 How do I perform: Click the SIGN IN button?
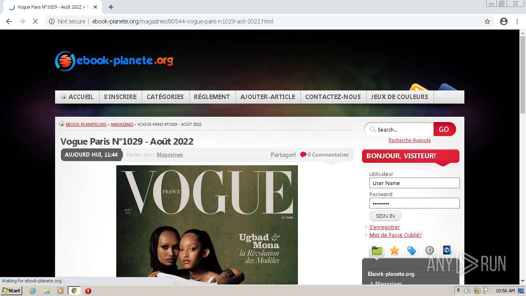point(385,216)
